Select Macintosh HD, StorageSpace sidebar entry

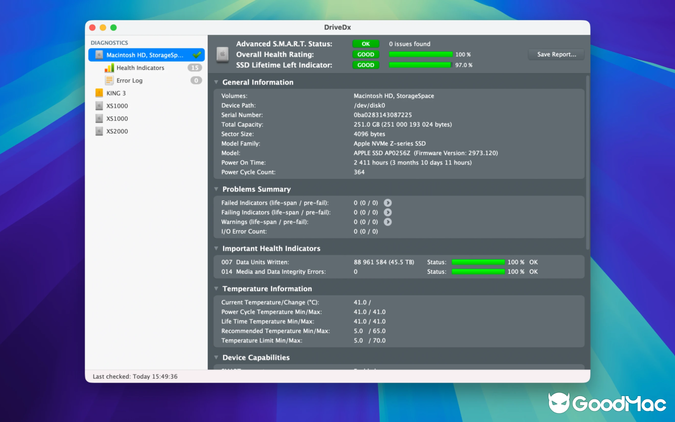[x=147, y=55]
